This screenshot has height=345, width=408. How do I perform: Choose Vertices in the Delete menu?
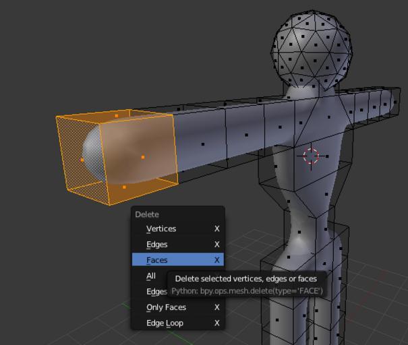[161, 228]
